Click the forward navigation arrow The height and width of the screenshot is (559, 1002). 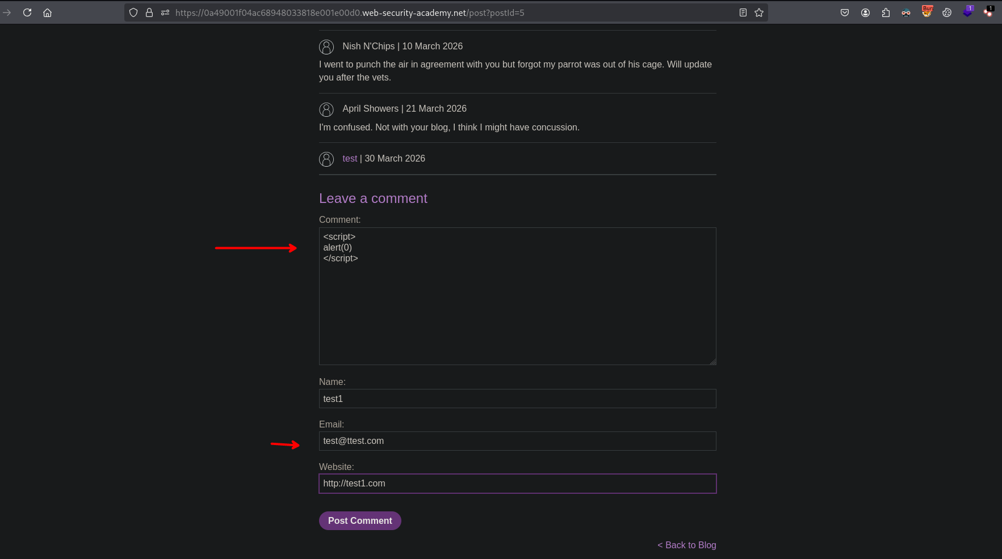tap(7, 12)
